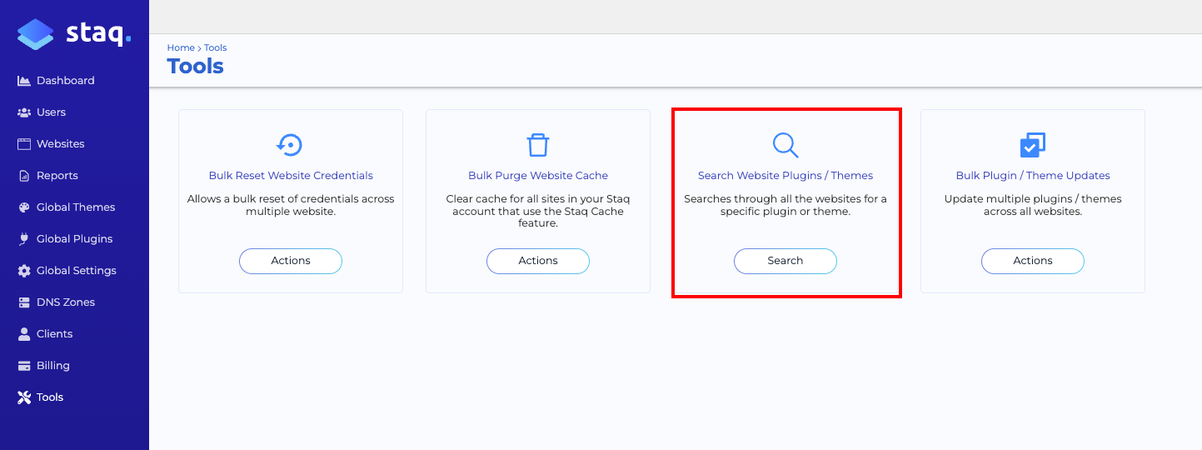The height and width of the screenshot is (450, 1202).
Task: Click the magnifying glass search icon
Action: (x=786, y=145)
